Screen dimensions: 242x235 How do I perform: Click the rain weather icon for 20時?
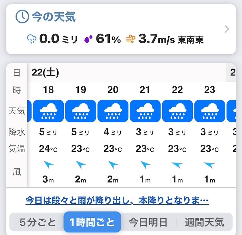point(113,111)
